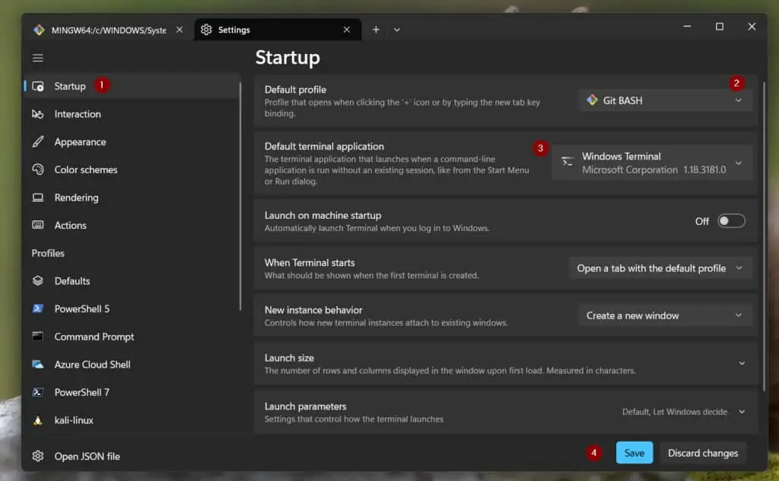Select the Defaults profile entry
Viewport: 779px width, 481px height.
(x=132, y=281)
